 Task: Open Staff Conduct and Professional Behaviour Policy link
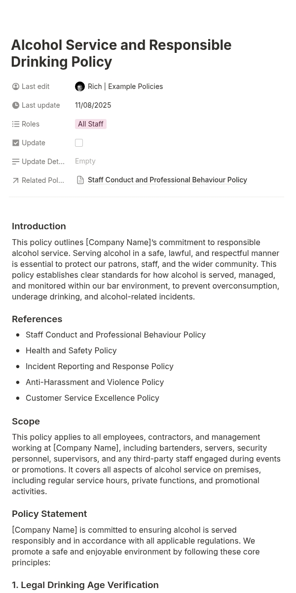coord(167,180)
